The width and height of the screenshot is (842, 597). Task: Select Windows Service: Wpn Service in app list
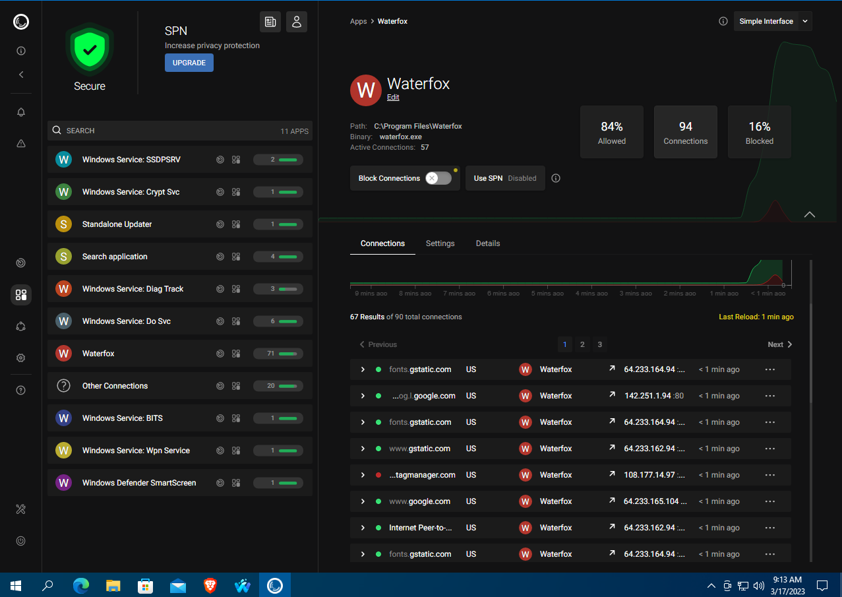(x=180, y=451)
